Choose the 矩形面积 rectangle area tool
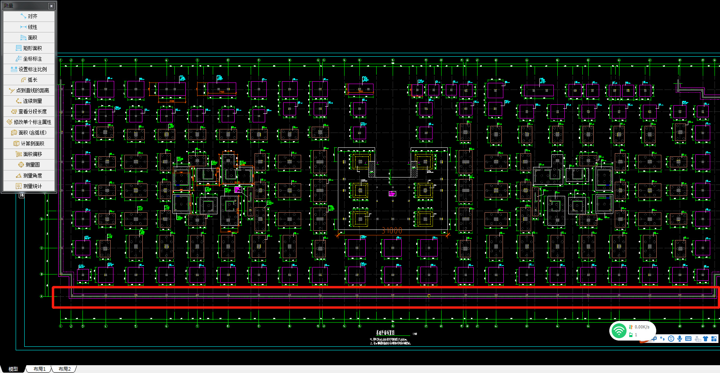The height and width of the screenshot is (373, 720). (29, 48)
